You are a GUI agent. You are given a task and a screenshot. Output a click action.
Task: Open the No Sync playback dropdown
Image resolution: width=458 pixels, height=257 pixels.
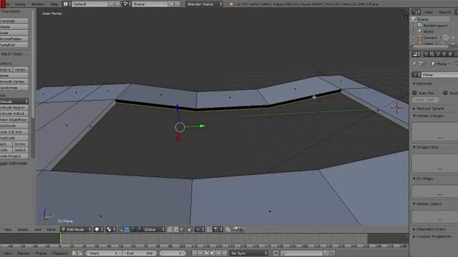click(x=249, y=253)
